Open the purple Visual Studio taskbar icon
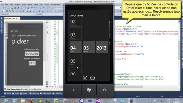 98,100
